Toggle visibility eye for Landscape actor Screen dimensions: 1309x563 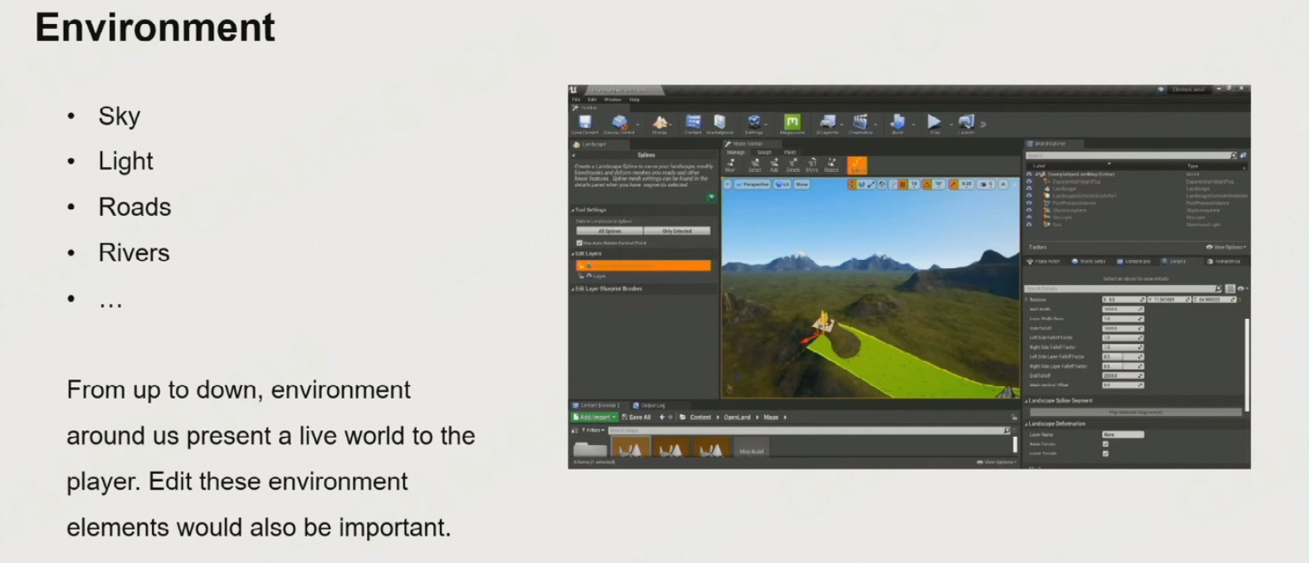[x=1029, y=189]
